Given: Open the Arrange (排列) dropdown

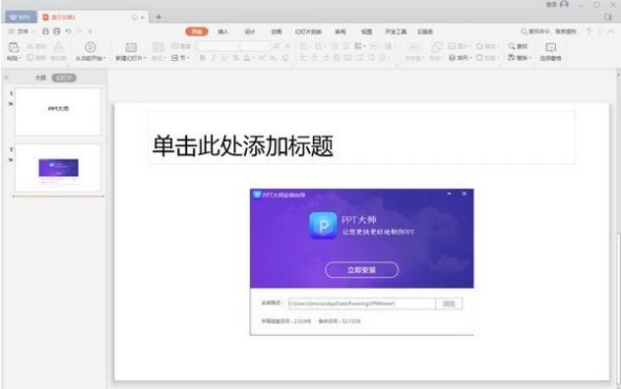Looking at the screenshot, I should [461, 58].
